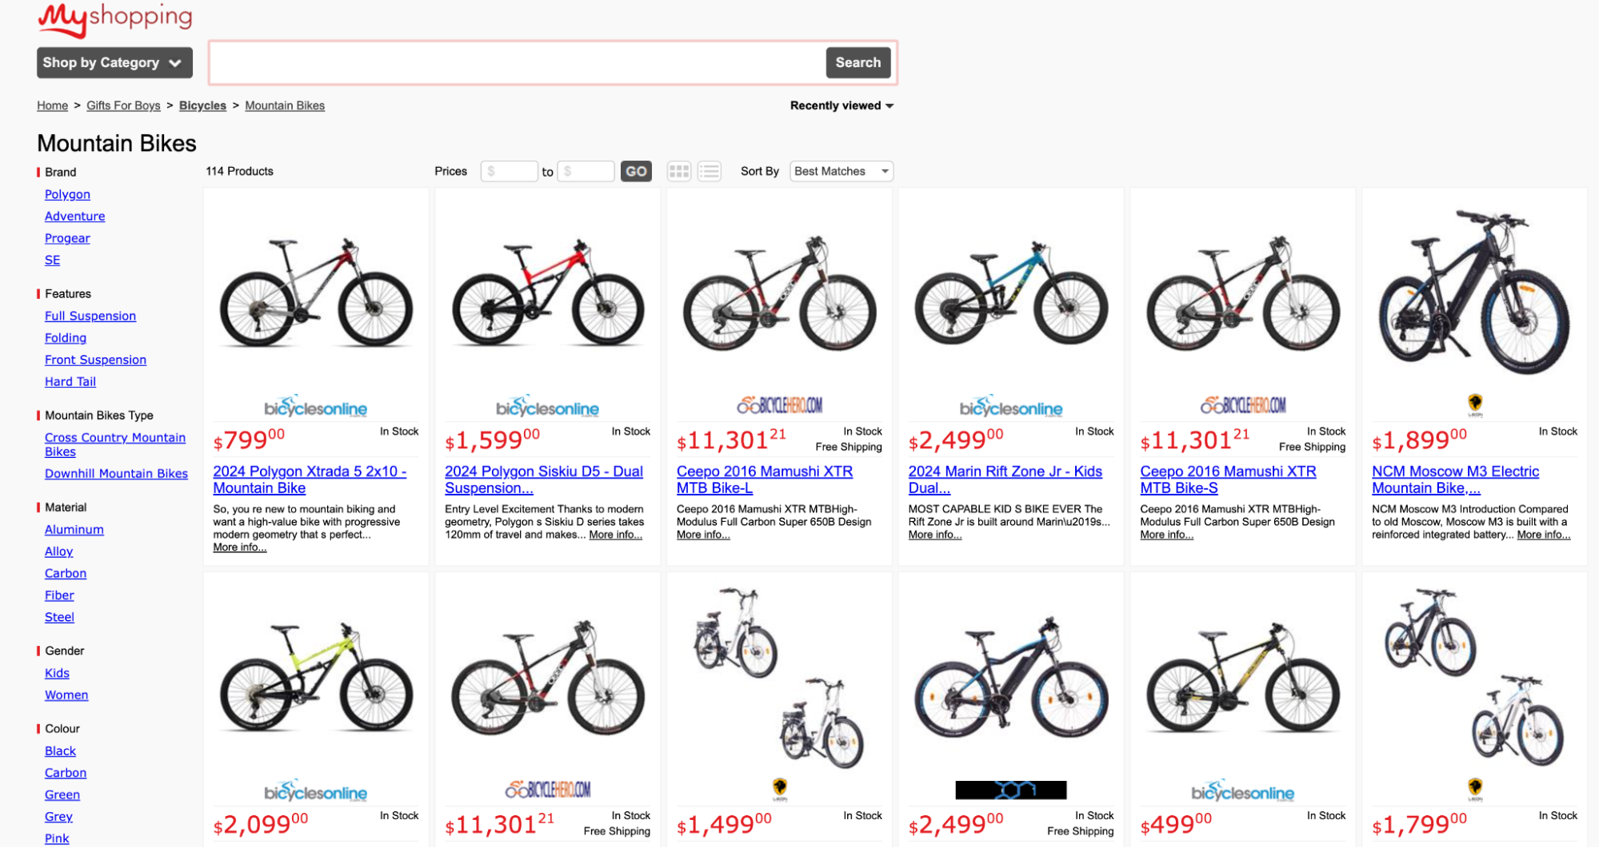Viewport: 1599px width, 848px height.
Task: Click the Search button
Action: pos(858,62)
